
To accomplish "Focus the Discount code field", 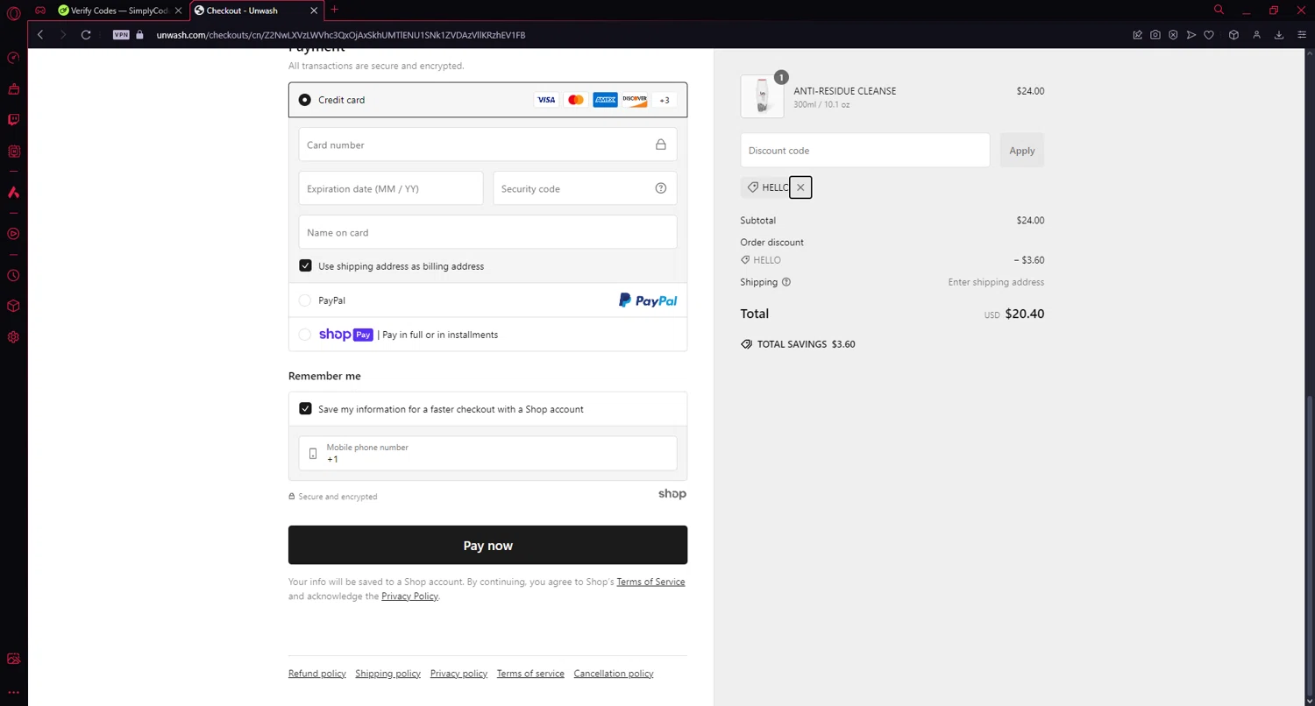I will coord(865,151).
